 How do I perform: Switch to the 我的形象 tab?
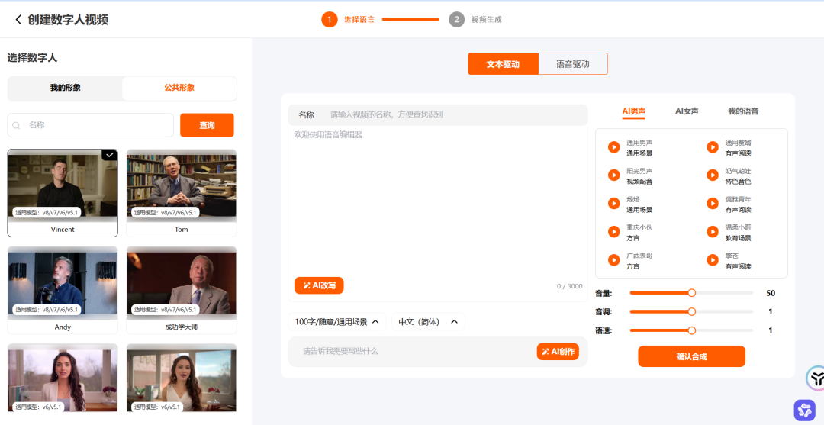pyautogui.click(x=65, y=89)
